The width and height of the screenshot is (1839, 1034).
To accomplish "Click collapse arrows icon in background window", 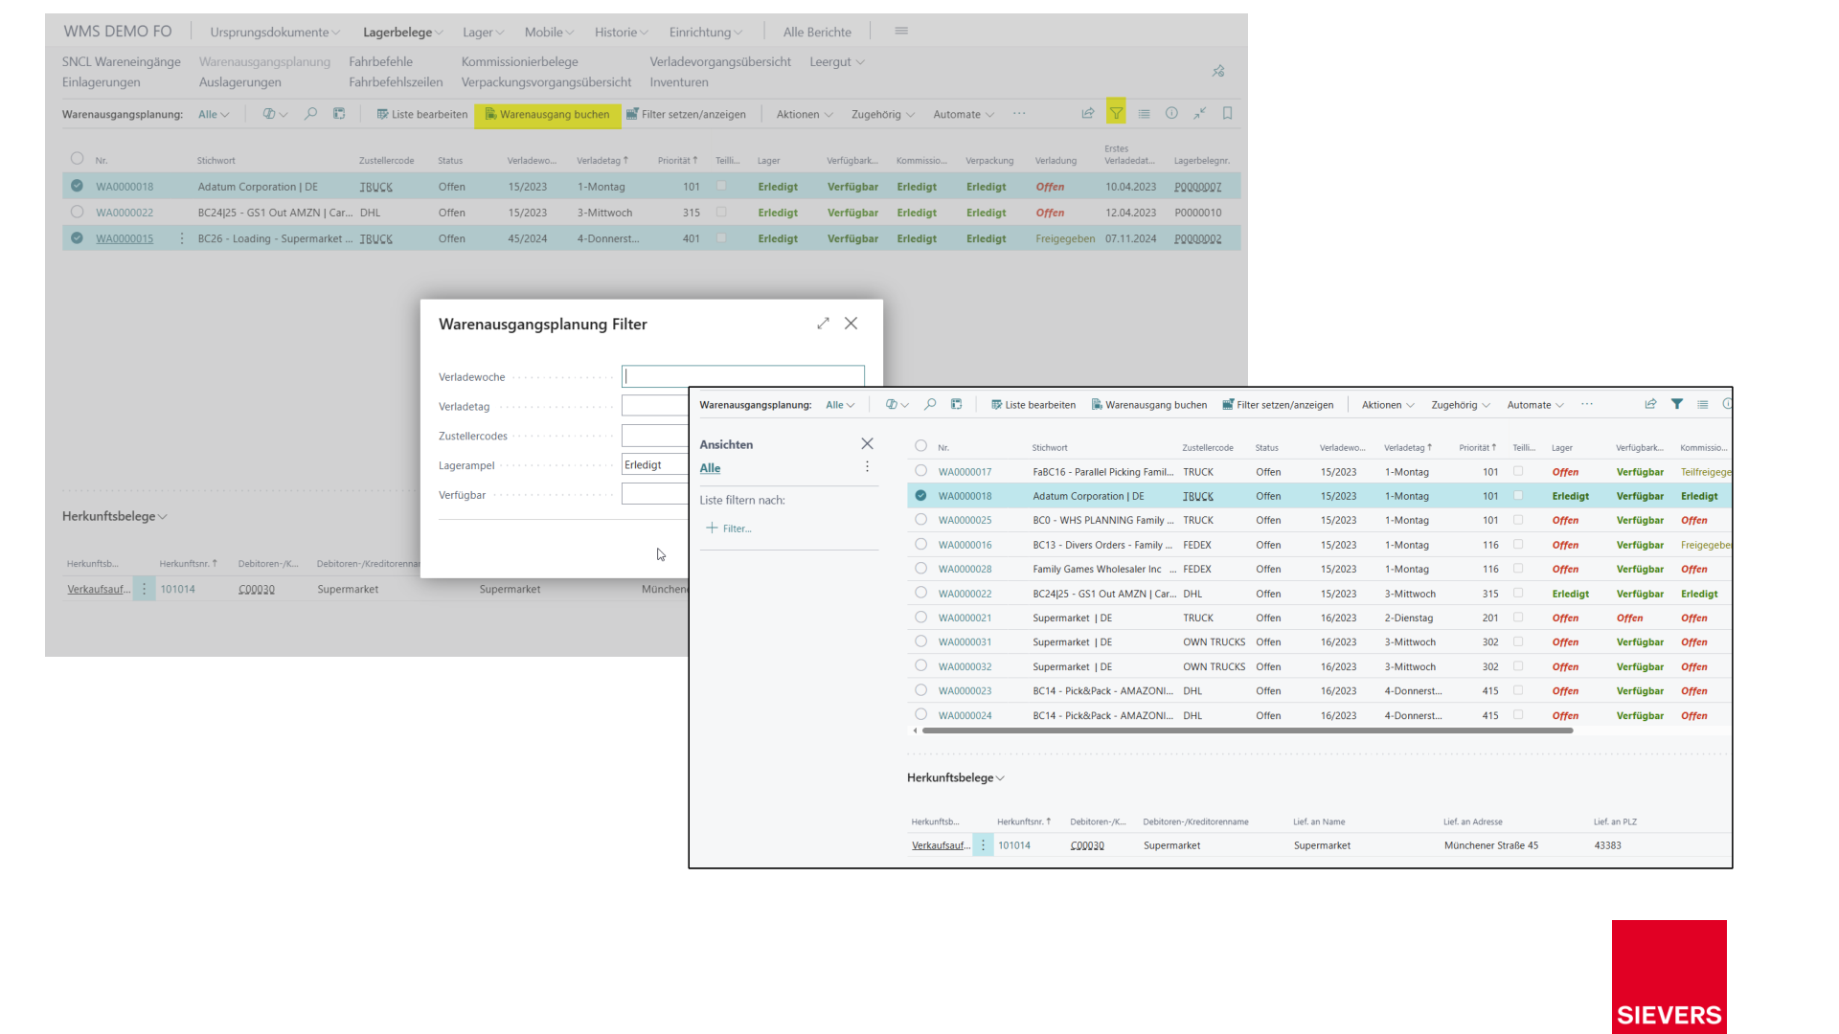I will [x=1199, y=113].
